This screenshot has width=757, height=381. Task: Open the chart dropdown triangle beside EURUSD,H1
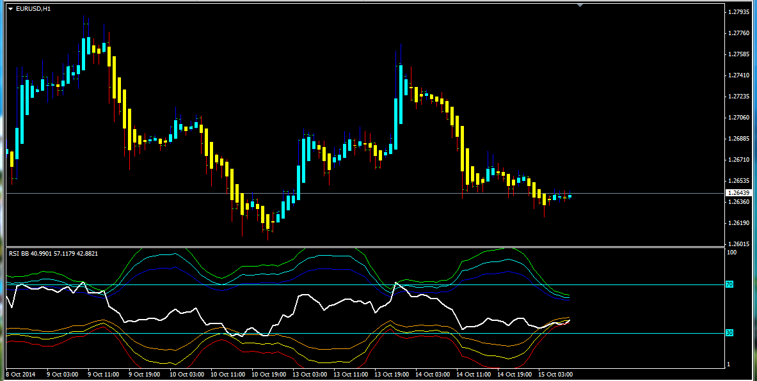pyautogui.click(x=11, y=9)
